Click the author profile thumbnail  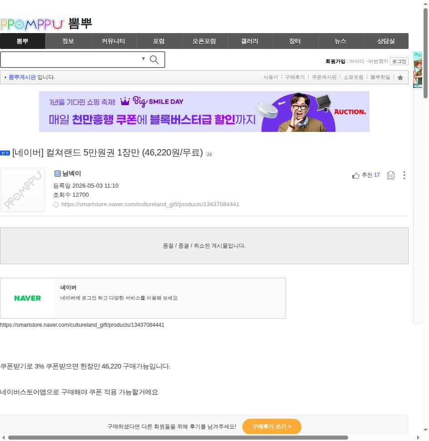point(23,190)
